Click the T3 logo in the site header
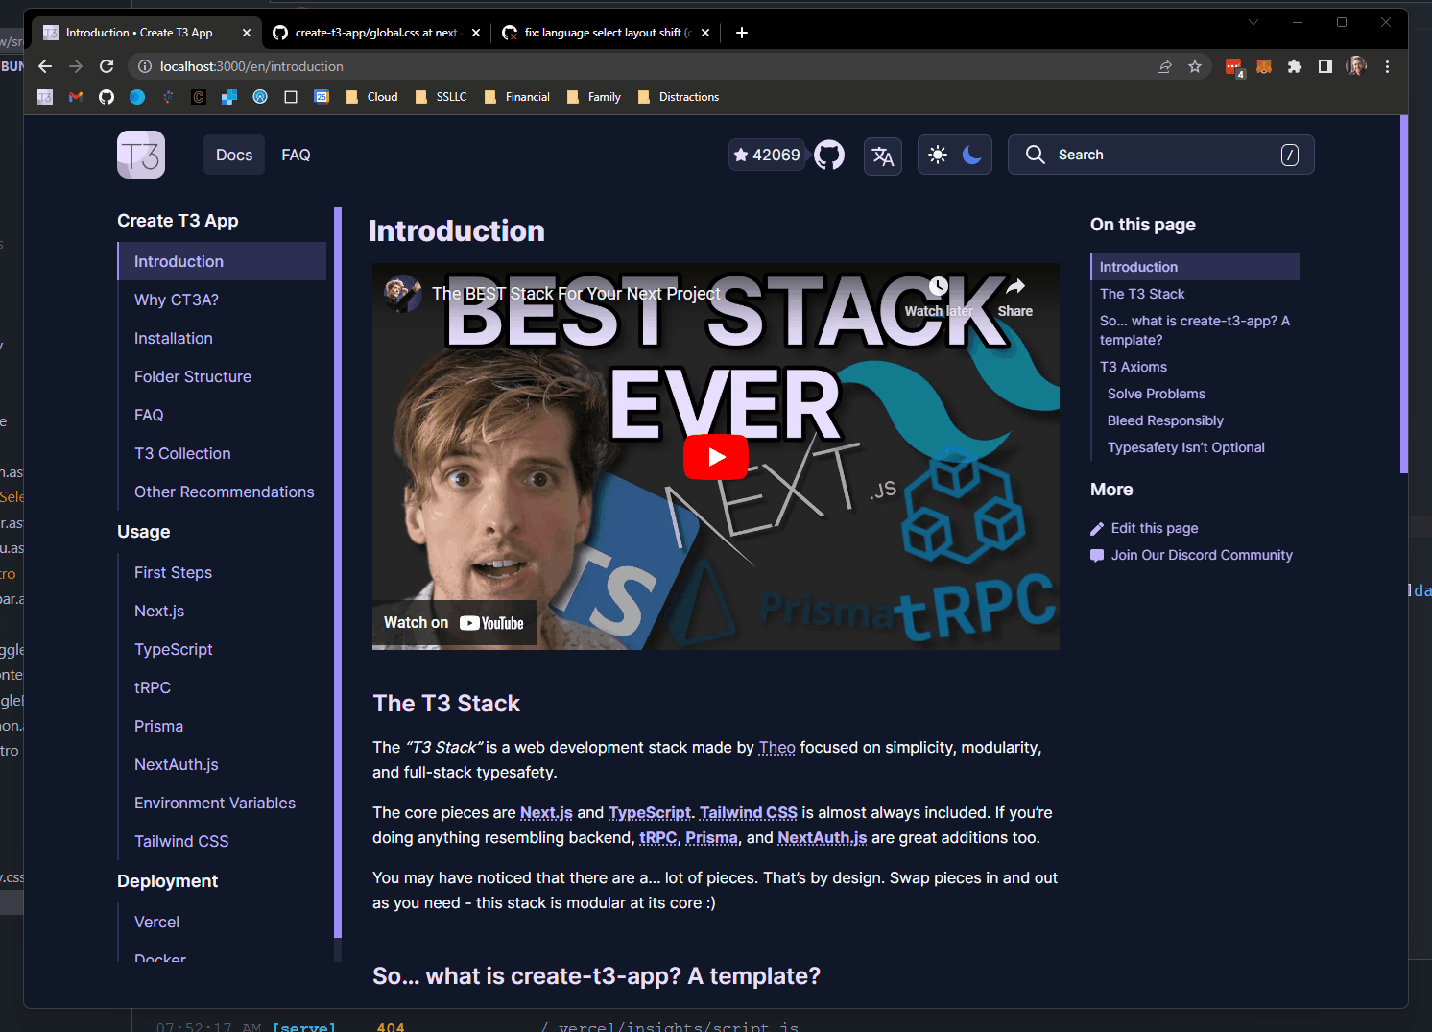 click(x=141, y=155)
